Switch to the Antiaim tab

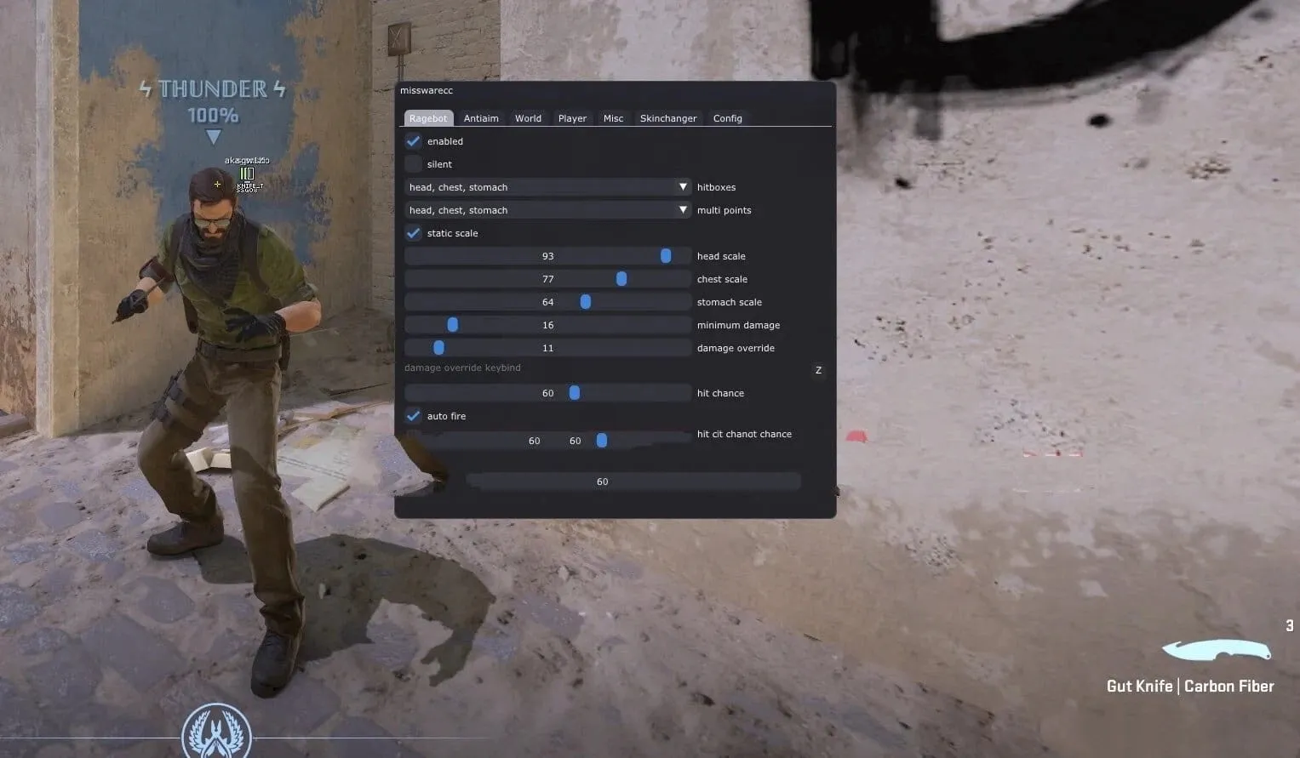coord(481,118)
